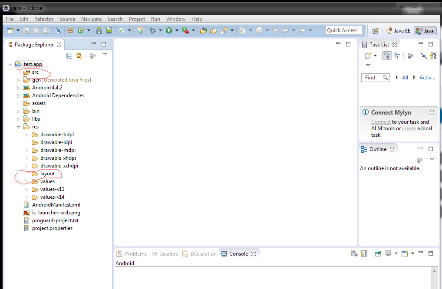
Task: Click the All working set link
Action: click(405, 78)
